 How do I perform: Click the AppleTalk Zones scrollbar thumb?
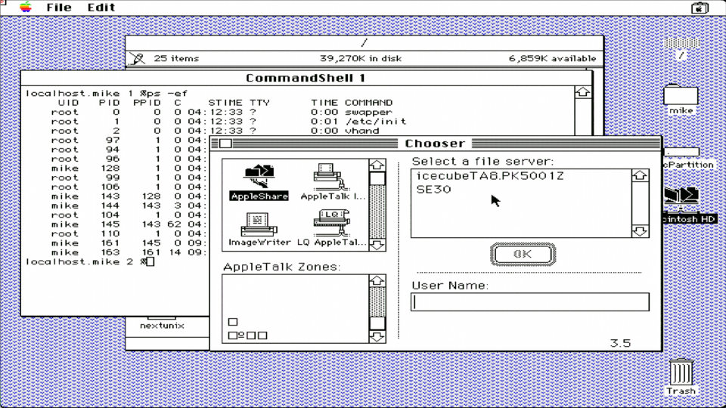tap(377, 323)
